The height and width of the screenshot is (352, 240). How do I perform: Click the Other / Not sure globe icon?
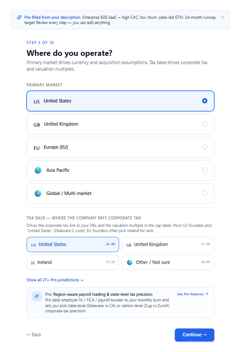130,263
